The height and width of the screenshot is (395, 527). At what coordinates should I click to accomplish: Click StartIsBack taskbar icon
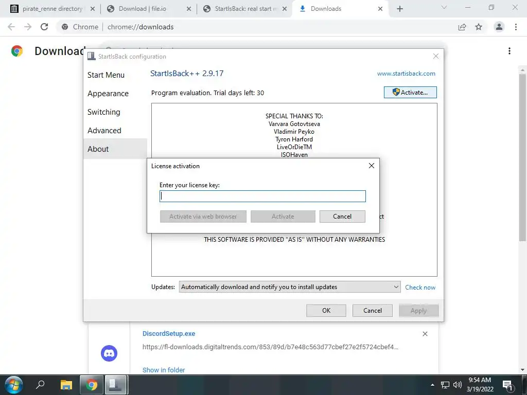coord(115,385)
